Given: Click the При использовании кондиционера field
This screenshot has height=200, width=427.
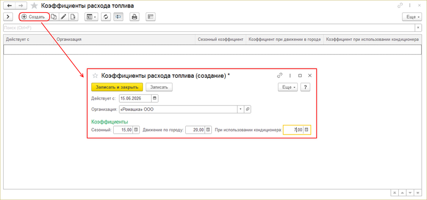Looking at the screenshot, I should 293,130.
